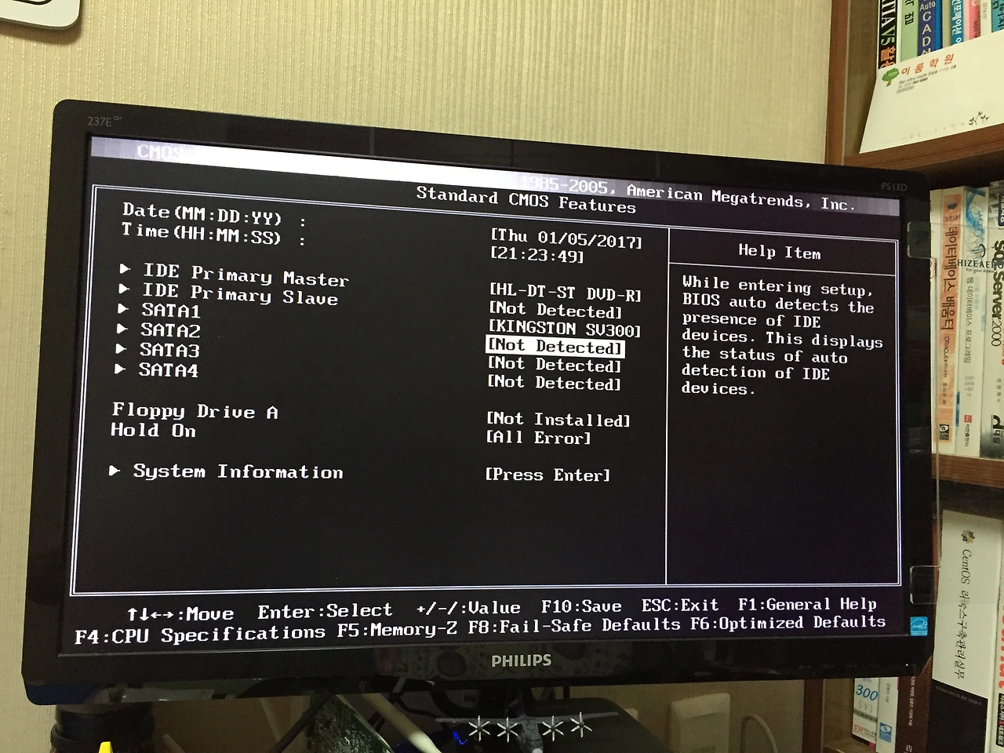Click the arrow keys Move hint
1004x753 pixels.
click(x=180, y=613)
